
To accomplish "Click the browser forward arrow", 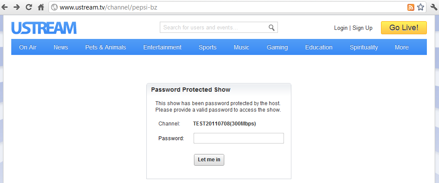I will (16, 7).
